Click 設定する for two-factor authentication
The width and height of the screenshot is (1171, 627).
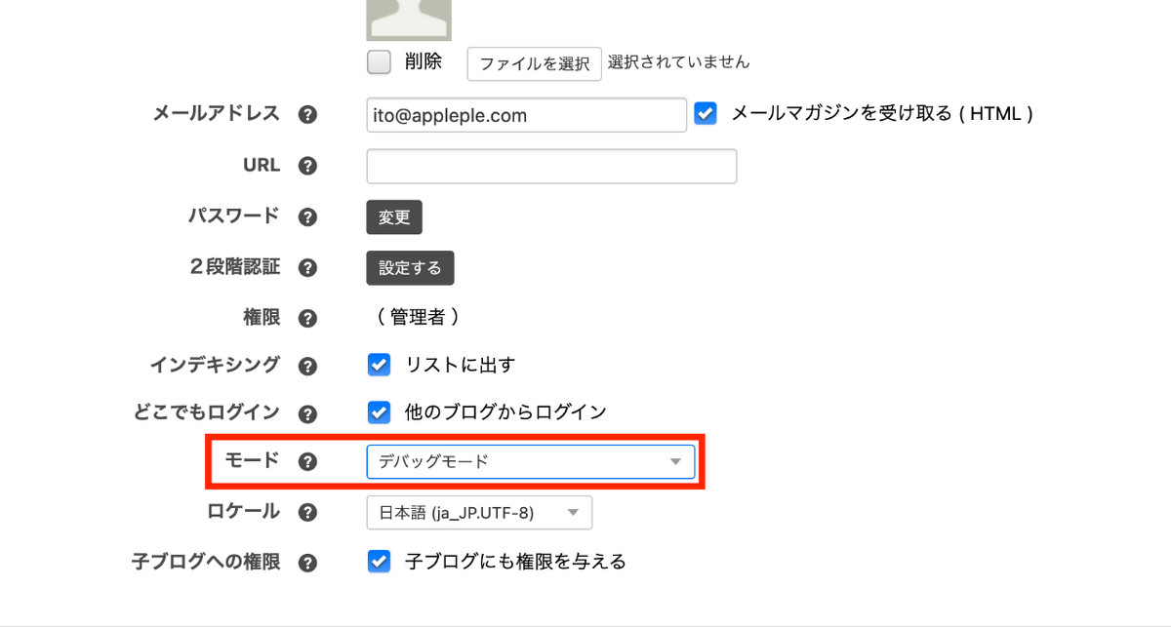(410, 267)
